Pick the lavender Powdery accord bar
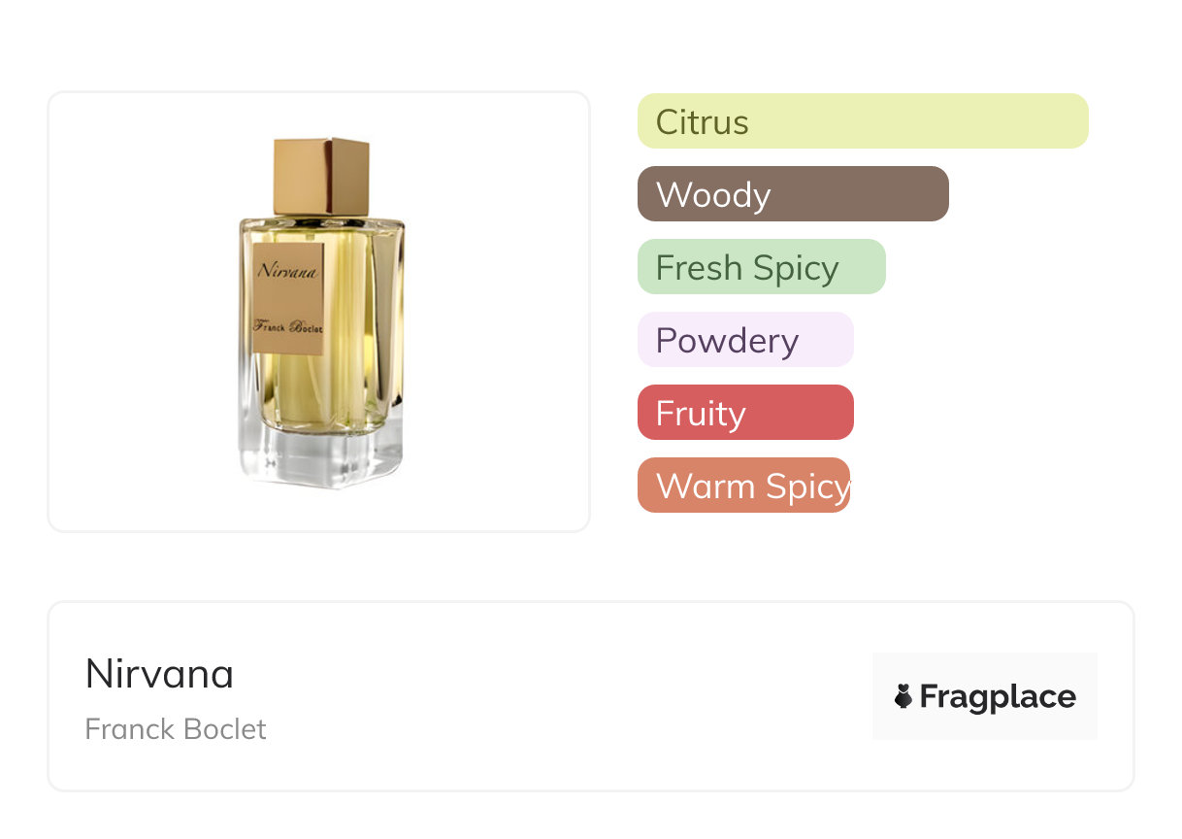The height and width of the screenshot is (839, 1182). [x=744, y=340]
